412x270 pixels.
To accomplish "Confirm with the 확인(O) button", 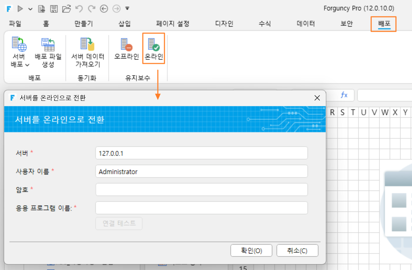I will [251, 250].
